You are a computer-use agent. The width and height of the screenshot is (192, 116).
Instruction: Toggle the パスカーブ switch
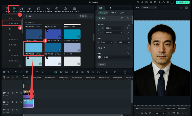click(x=129, y=48)
